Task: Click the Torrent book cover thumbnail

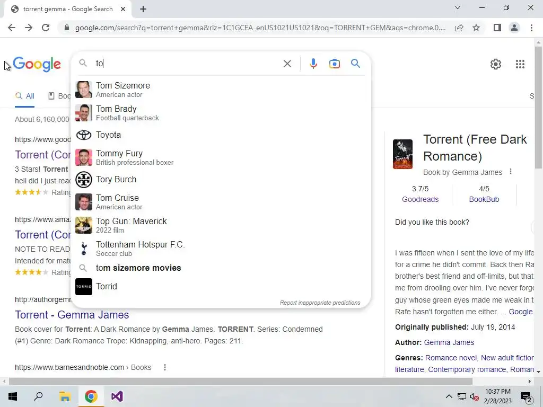Action: [x=402, y=154]
